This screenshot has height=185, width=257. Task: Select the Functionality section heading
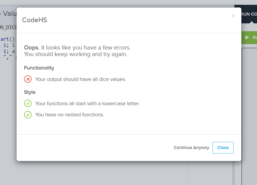coord(39,68)
